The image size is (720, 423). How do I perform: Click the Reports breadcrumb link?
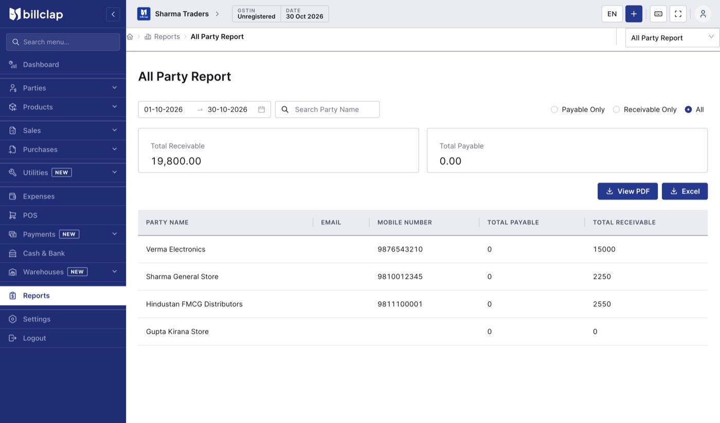click(163, 36)
